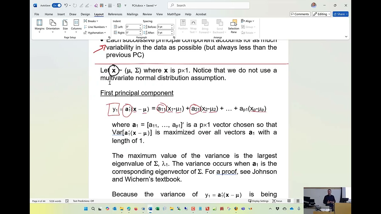Image resolution: width=381 pixels, height=214 pixels.
Task: Click the microphone icon in system tray
Action: (x=299, y=209)
